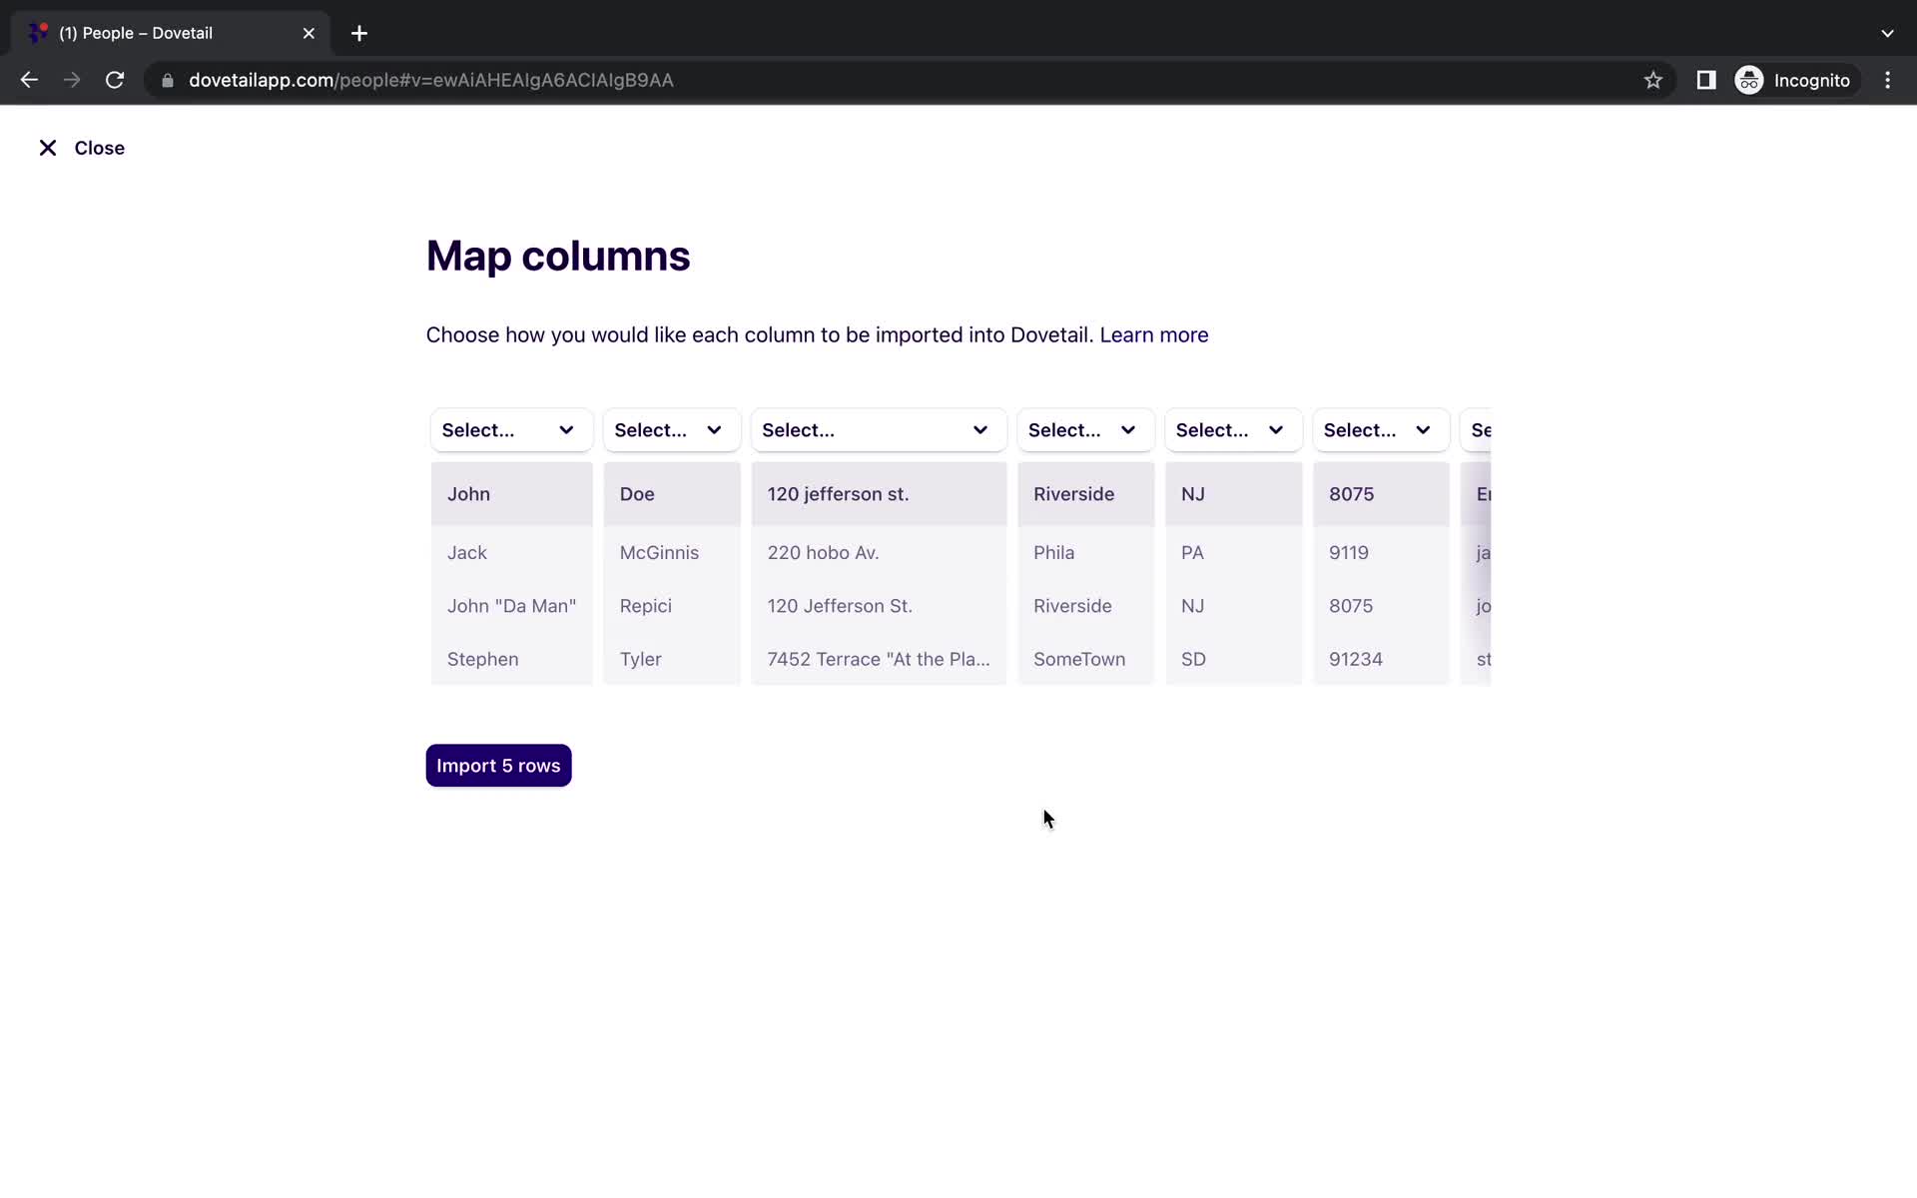Open the Learn more link
1917x1198 pixels.
coord(1153,335)
